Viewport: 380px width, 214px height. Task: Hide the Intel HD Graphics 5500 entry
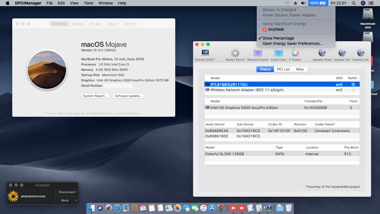point(207,107)
